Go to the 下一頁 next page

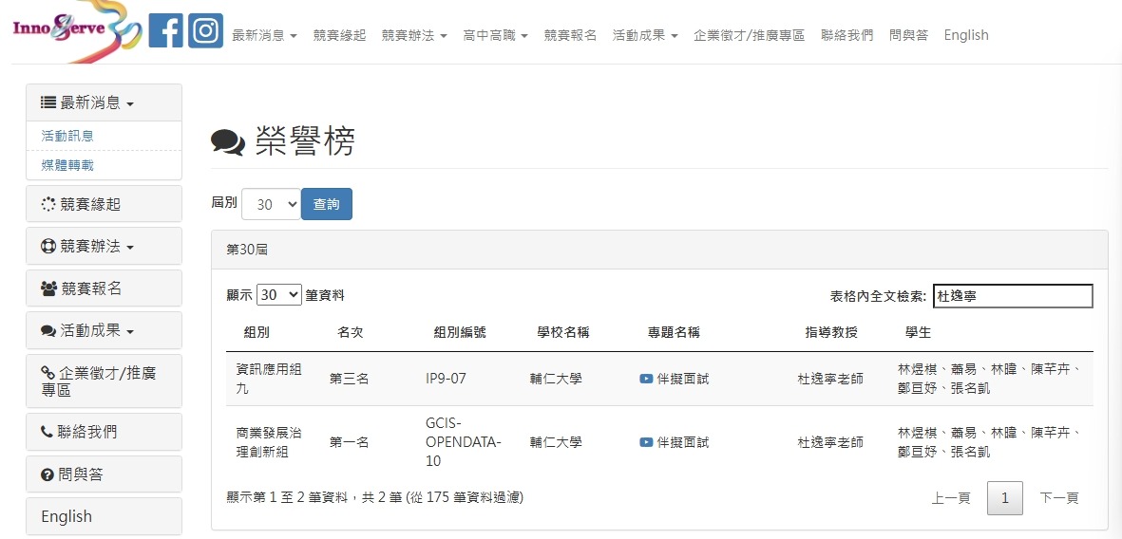pyautogui.click(x=1059, y=497)
